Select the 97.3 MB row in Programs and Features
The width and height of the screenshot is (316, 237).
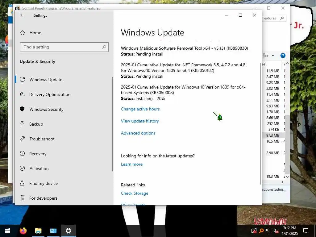[274, 135]
